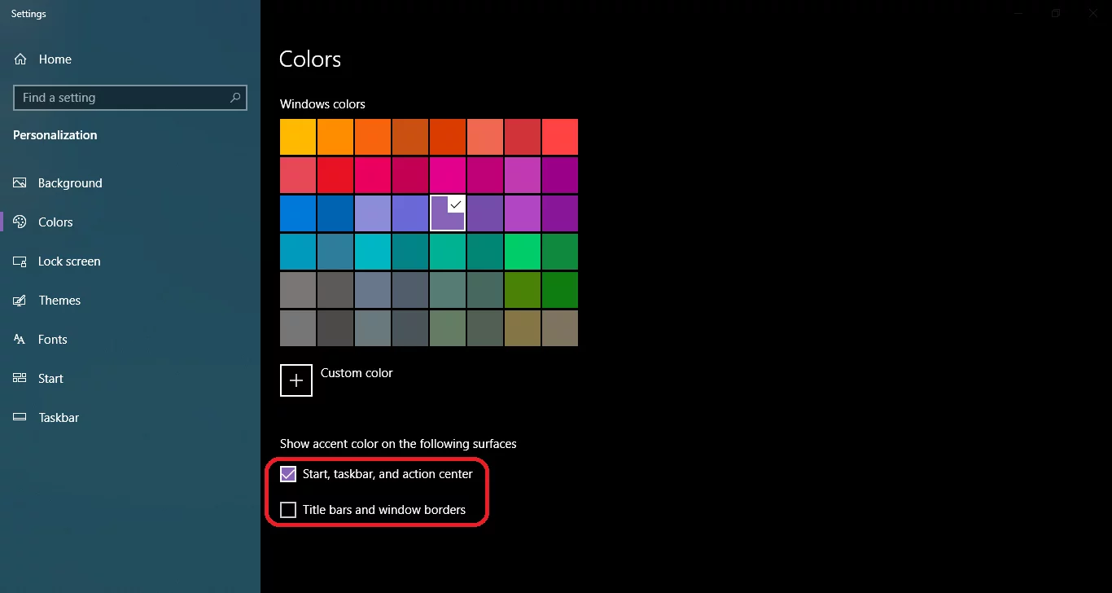Click the Taskbar icon in sidebar
Viewport: 1112px width, 593px height.
click(20, 418)
